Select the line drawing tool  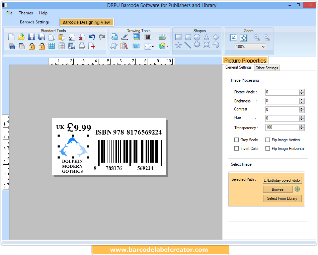coord(188,45)
